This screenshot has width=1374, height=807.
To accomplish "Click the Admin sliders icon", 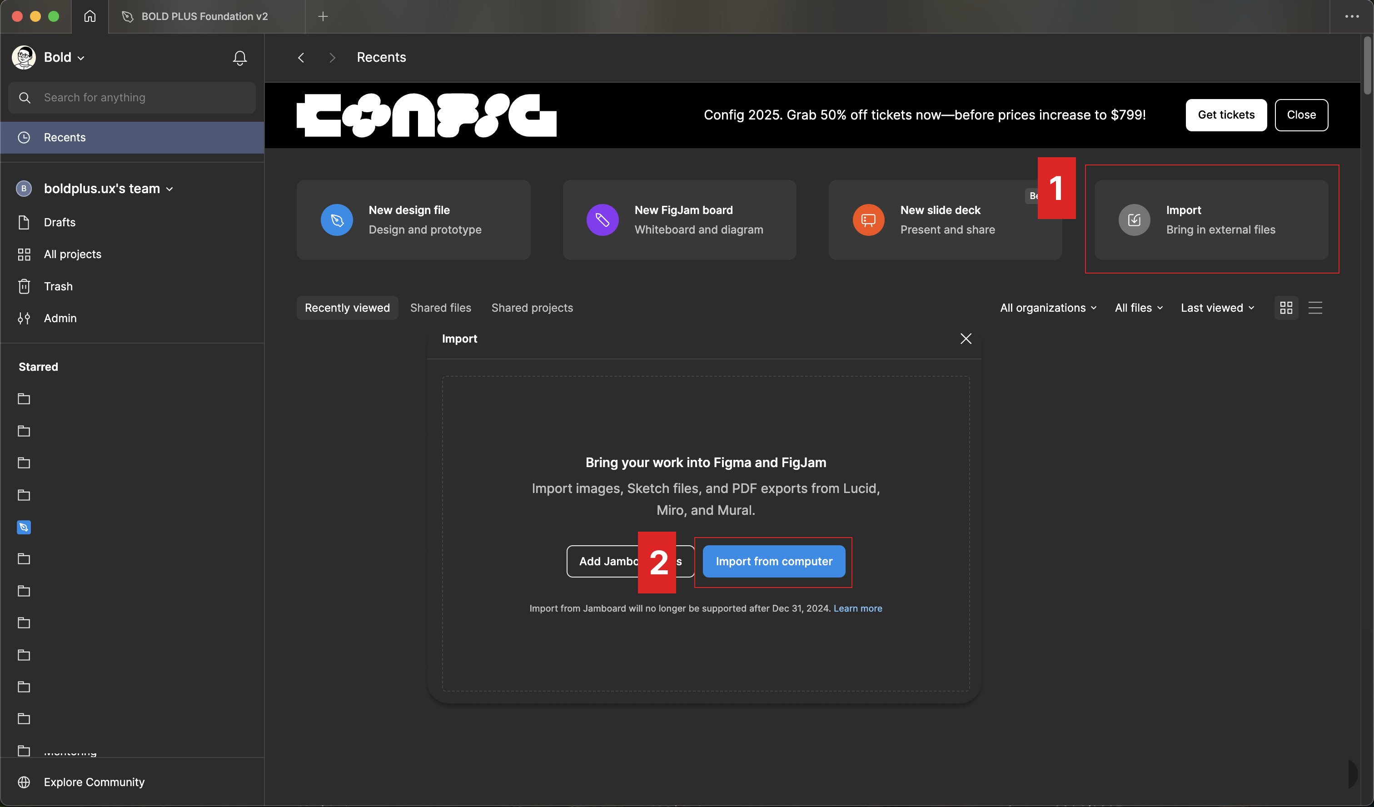I will (24, 318).
